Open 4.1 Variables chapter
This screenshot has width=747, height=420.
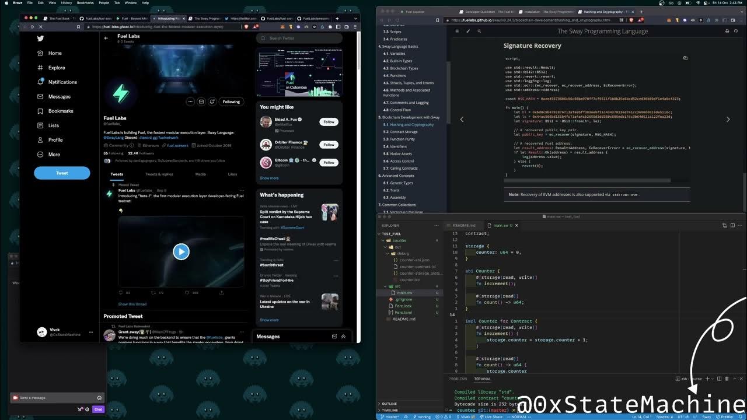394,54
